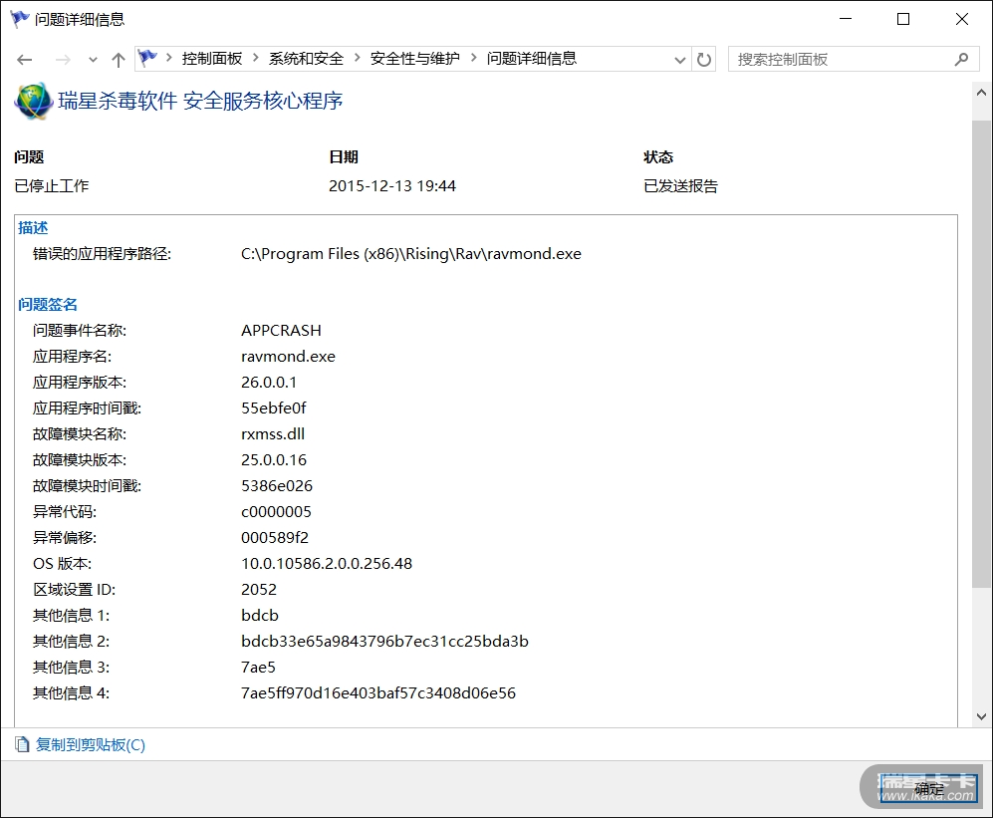Open the recent locations dropdown arrow
993x818 pixels.
tap(93, 60)
